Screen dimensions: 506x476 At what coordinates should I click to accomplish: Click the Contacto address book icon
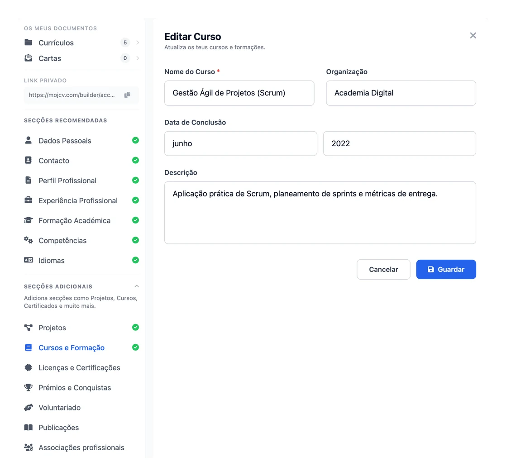29,160
